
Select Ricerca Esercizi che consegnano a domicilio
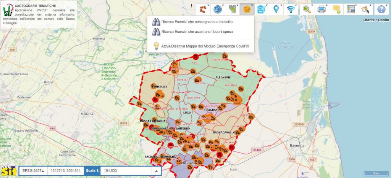(197, 22)
